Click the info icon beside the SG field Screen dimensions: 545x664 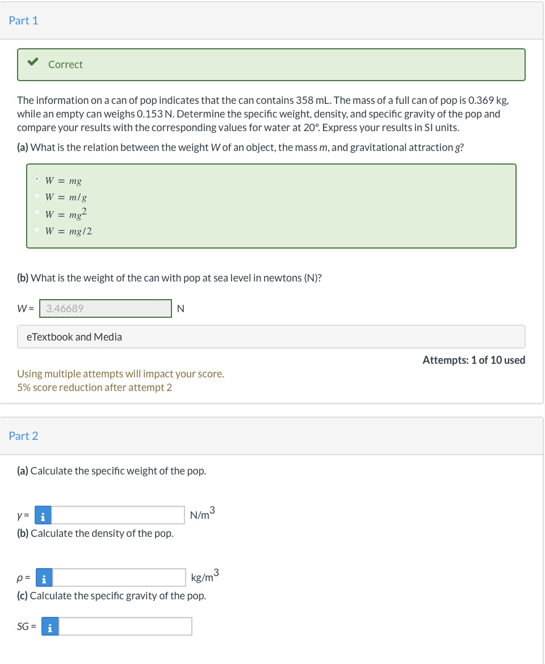pos(49,626)
